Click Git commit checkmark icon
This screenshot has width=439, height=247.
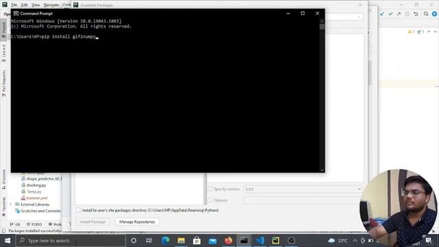click(x=390, y=14)
